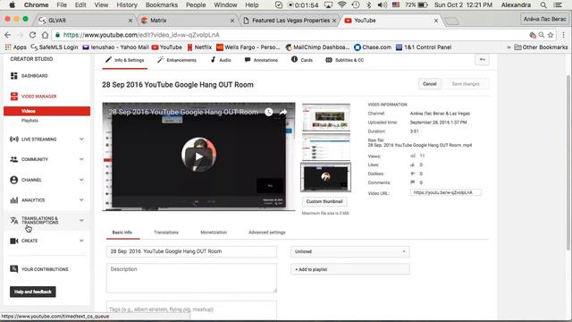This screenshot has width=572, height=322.
Task: Click the Chrome home icon
Action: tap(45, 35)
